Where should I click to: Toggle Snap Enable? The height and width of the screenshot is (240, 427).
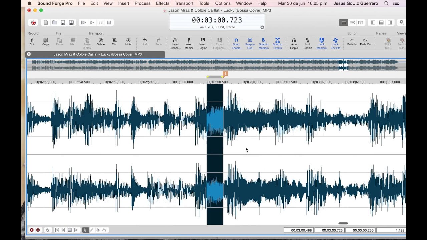click(236, 44)
